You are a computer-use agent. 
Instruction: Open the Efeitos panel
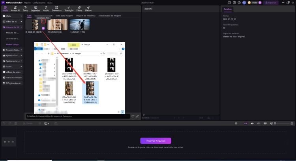[88, 9]
